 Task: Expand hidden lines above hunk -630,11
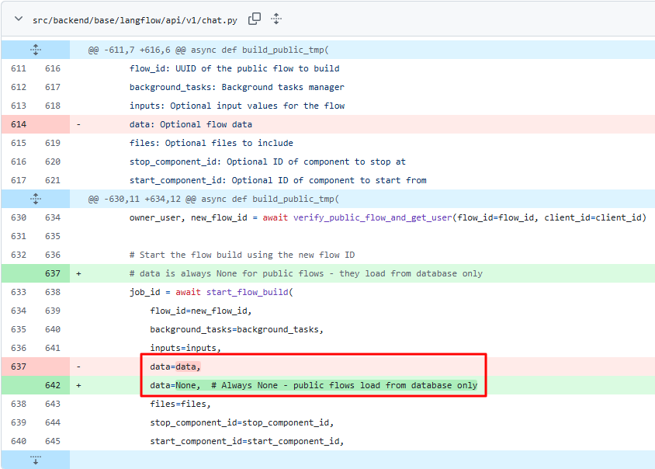pyautogui.click(x=36, y=199)
